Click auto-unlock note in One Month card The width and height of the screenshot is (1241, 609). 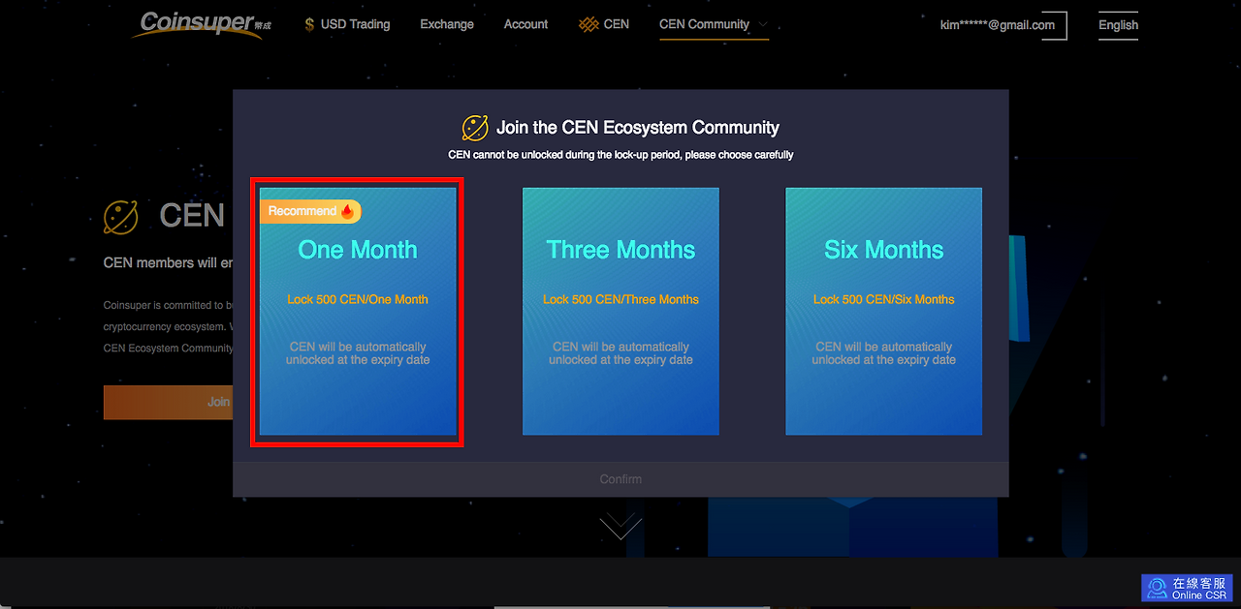[x=358, y=353]
